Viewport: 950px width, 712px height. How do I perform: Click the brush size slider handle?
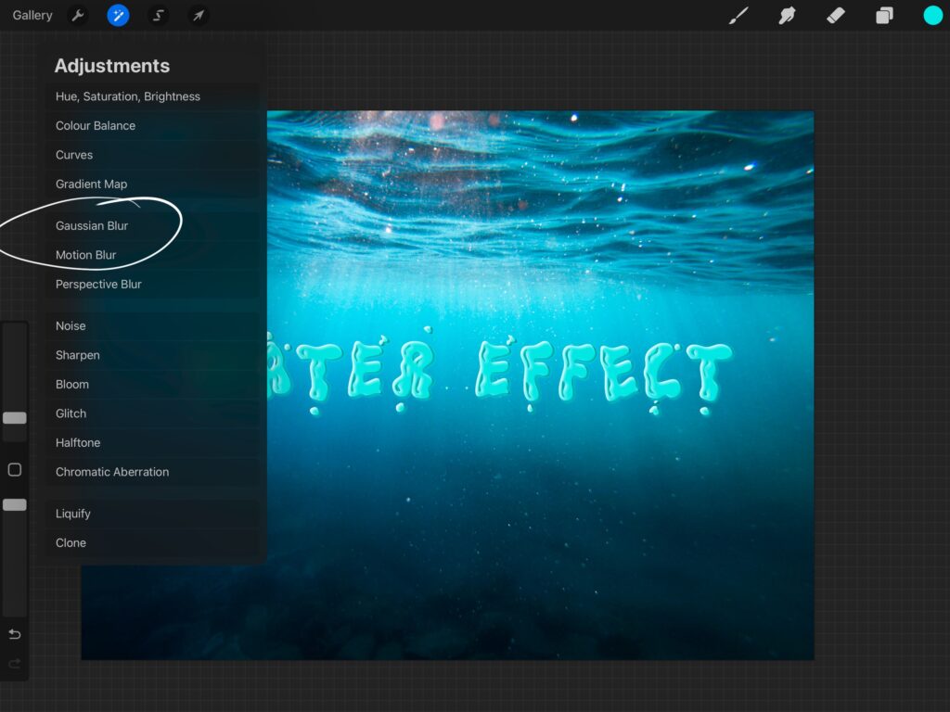15,418
